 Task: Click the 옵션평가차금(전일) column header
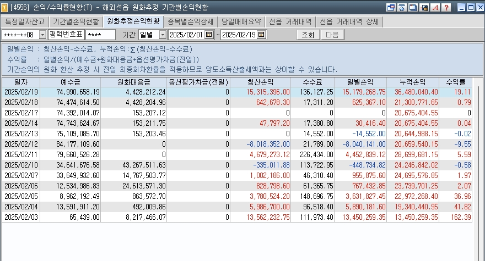(198, 82)
